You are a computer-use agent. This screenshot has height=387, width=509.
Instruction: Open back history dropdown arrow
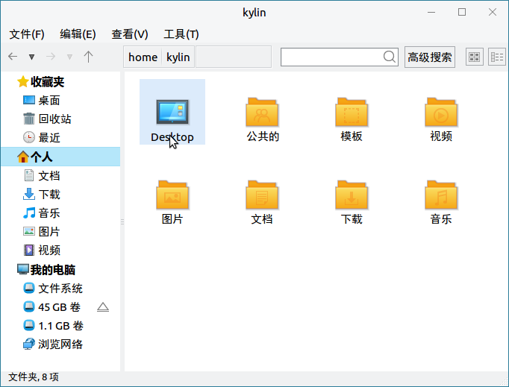click(x=31, y=57)
